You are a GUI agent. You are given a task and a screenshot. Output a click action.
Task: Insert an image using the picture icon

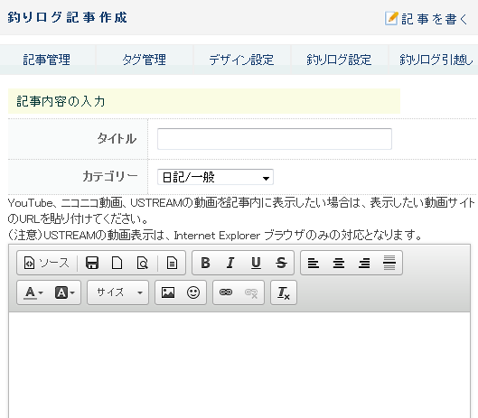(168, 293)
